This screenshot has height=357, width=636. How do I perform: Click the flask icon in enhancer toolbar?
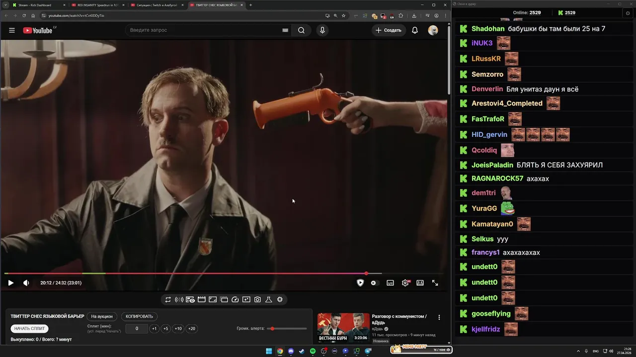pos(269,299)
